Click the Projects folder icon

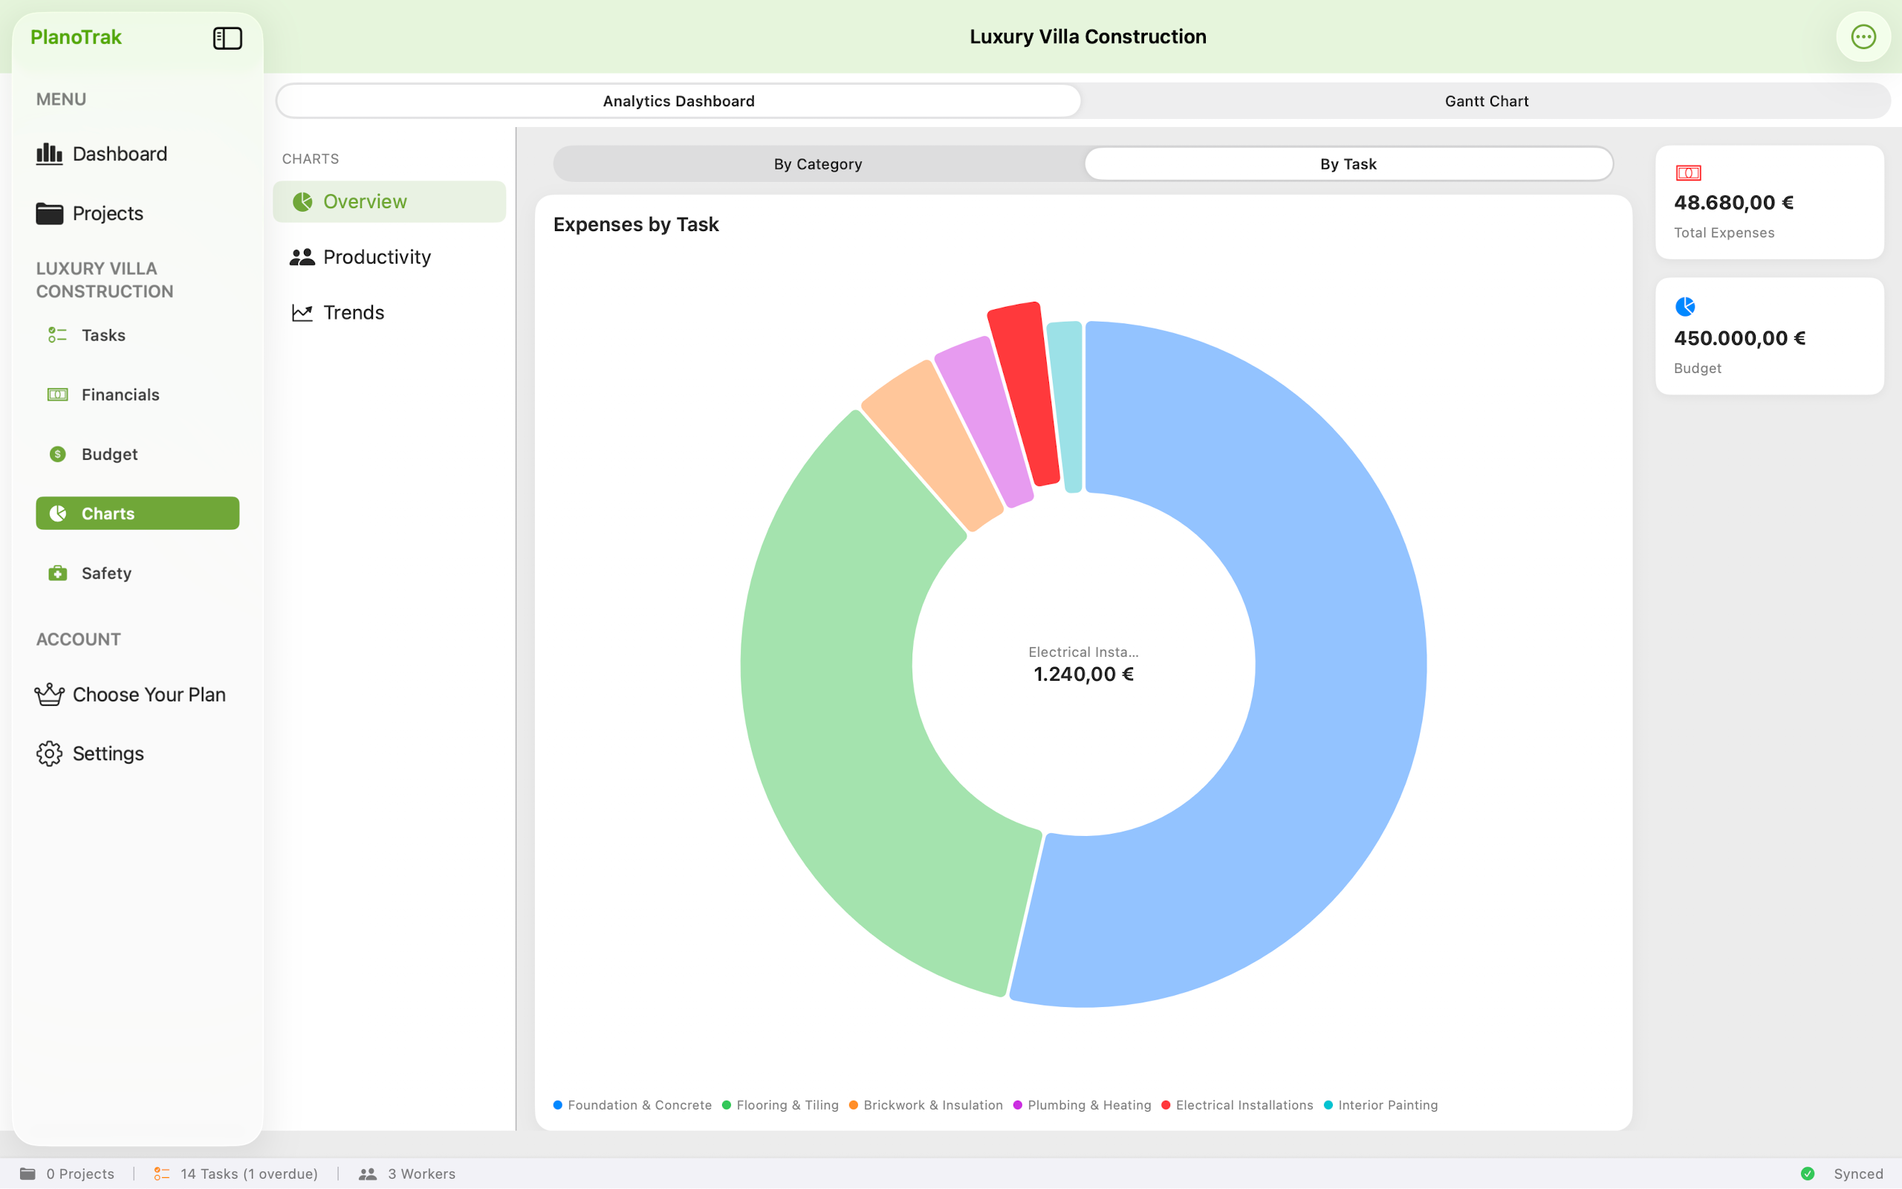[x=49, y=213]
